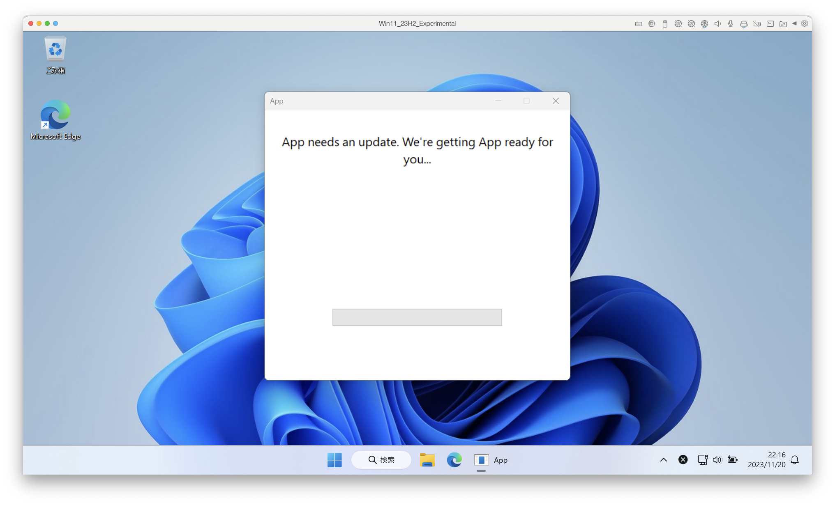The image size is (835, 505).
Task: Click the speaker sound icon in VM toolbar
Action: (x=717, y=24)
